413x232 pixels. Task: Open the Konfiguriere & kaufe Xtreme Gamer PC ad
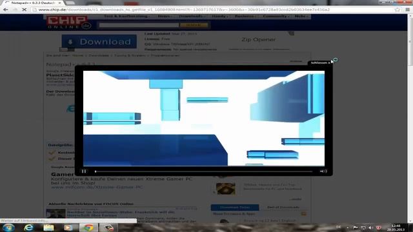point(122,181)
